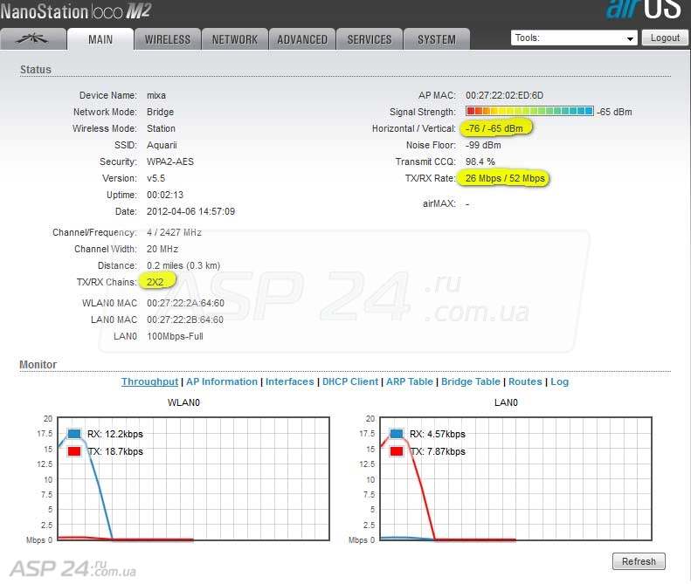Click the red TX legend square in WLAN0
Viewport: 691px width, 584px height.
[74, 451]
